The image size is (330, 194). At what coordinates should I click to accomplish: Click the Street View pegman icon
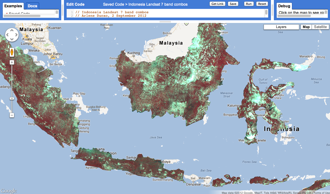[12, 52]
